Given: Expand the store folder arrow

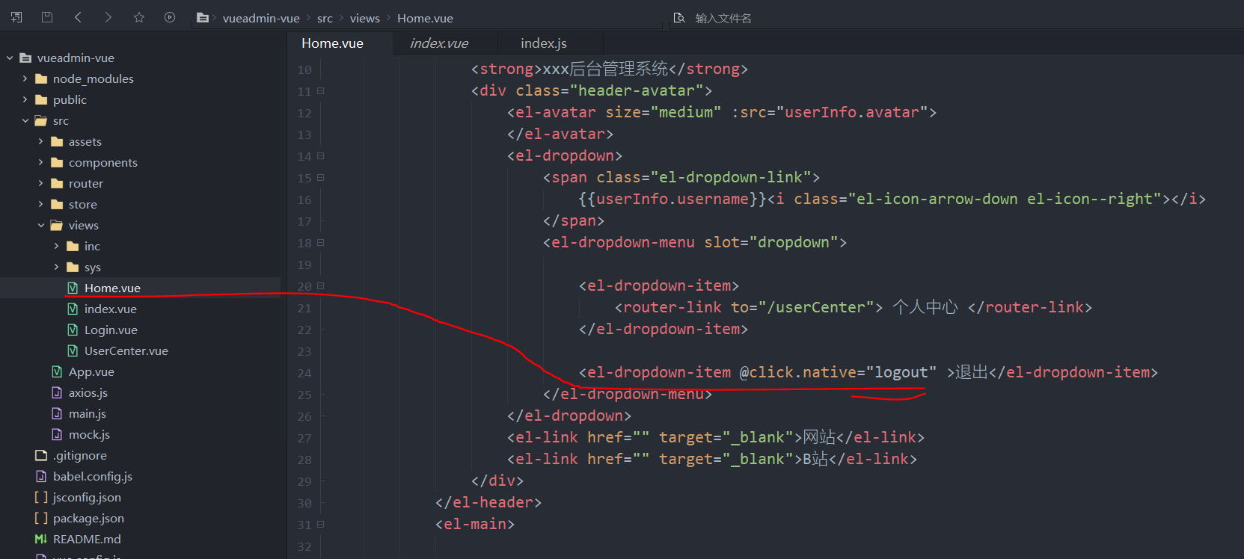Looking at the screenshot, I should pos(41,204).
